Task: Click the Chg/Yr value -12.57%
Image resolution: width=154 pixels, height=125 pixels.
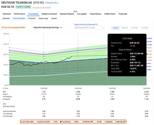Action: 44,94
